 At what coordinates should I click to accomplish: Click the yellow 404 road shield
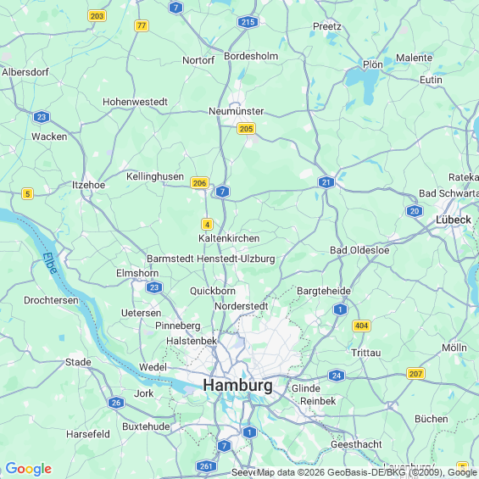tap(361, 326)
